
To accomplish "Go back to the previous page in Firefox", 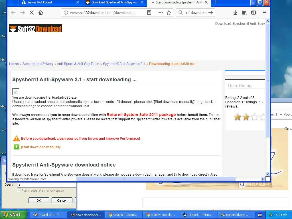I will pyautogui.click(x=13, y=13).
